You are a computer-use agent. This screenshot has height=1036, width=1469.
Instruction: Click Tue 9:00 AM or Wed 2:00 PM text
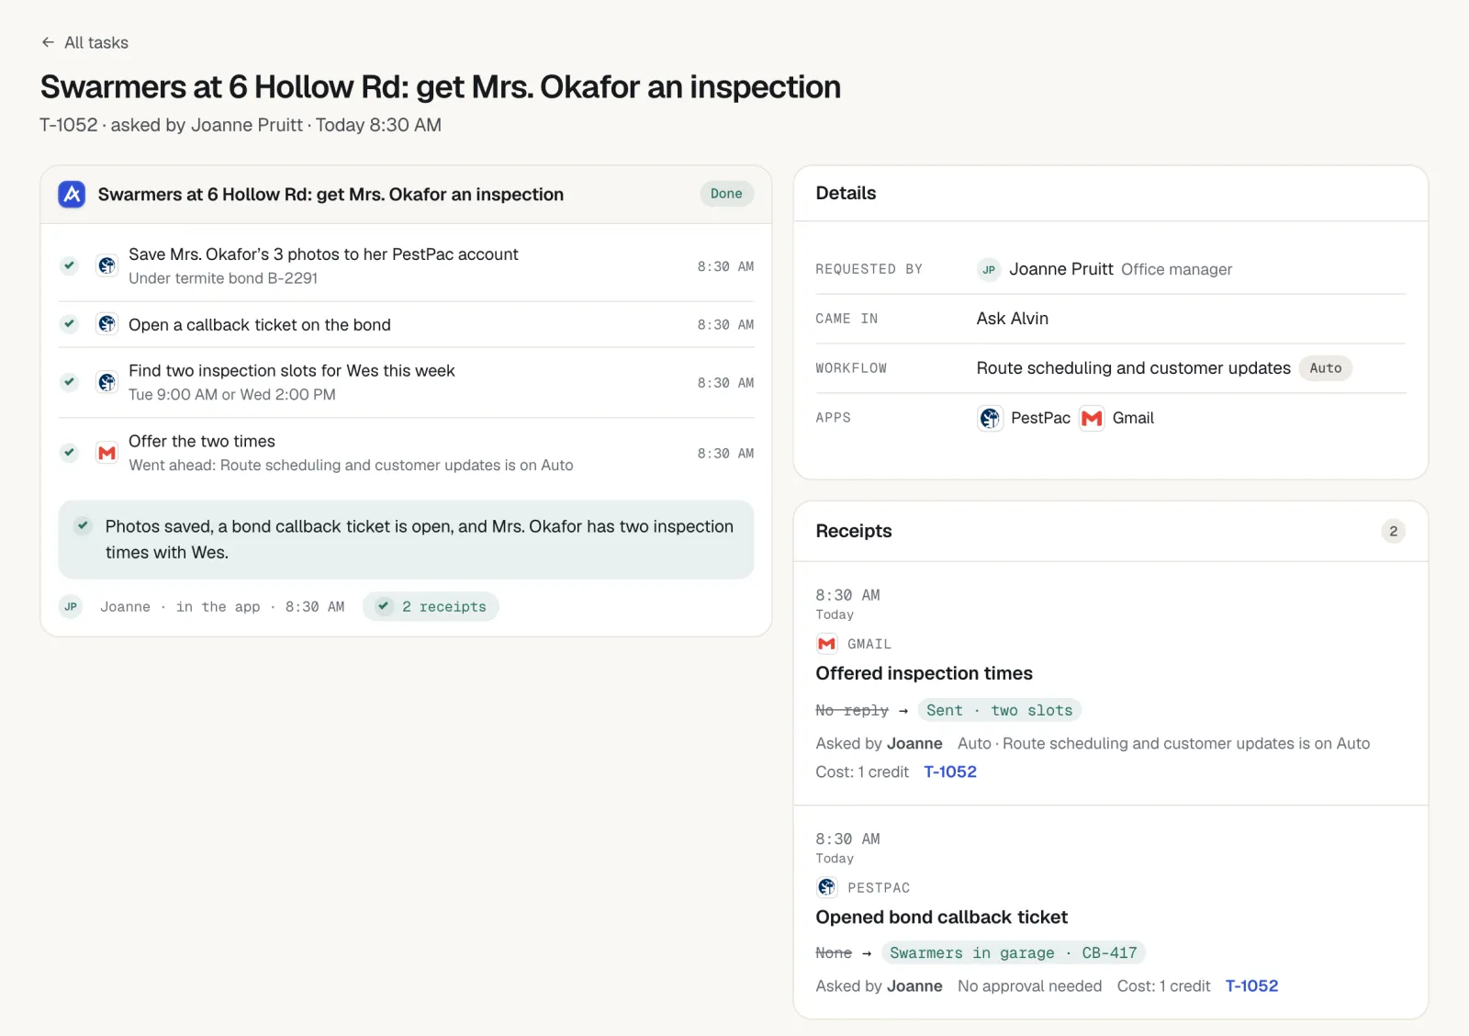tap(232, 394)
